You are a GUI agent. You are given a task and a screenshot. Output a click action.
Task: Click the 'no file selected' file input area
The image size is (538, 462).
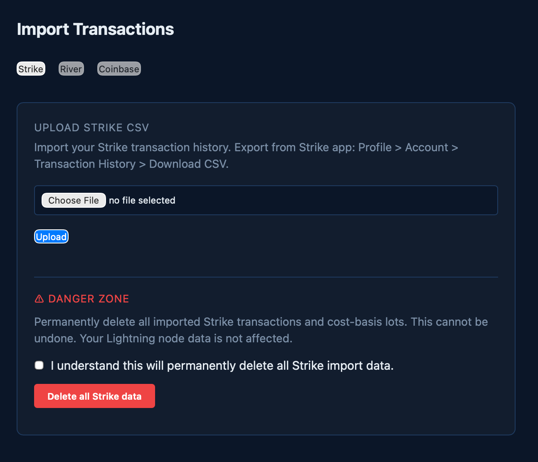coord(266,200)
